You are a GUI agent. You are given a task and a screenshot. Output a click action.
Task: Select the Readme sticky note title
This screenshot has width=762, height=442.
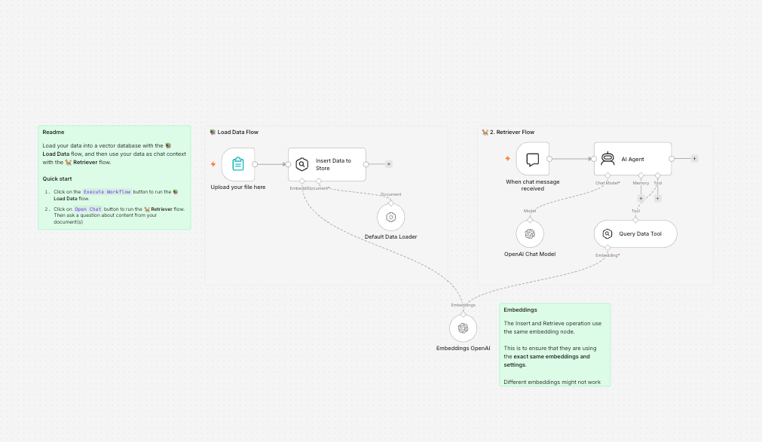pos(54,132)
